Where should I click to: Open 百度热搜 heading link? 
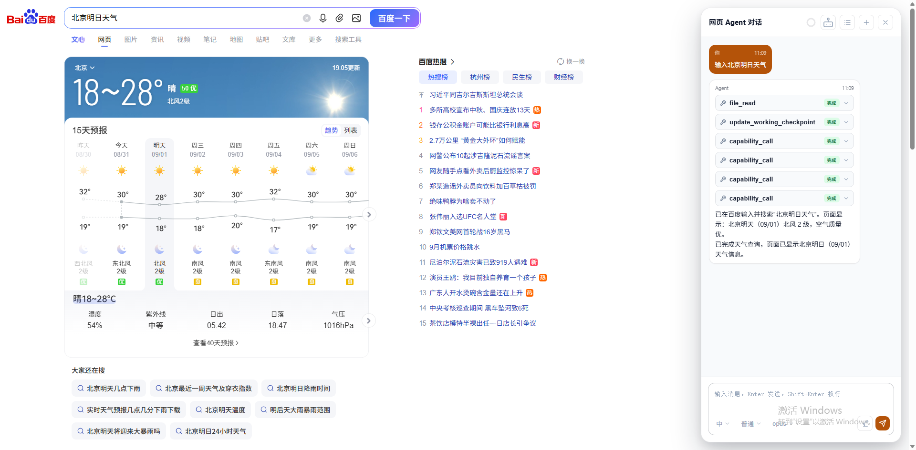click(x=436, y=62)
